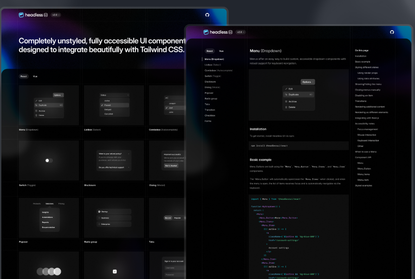
Task: Select Archive in homepage Menu card dropdown
Action: pyautogui.click(x=49, y=111)
